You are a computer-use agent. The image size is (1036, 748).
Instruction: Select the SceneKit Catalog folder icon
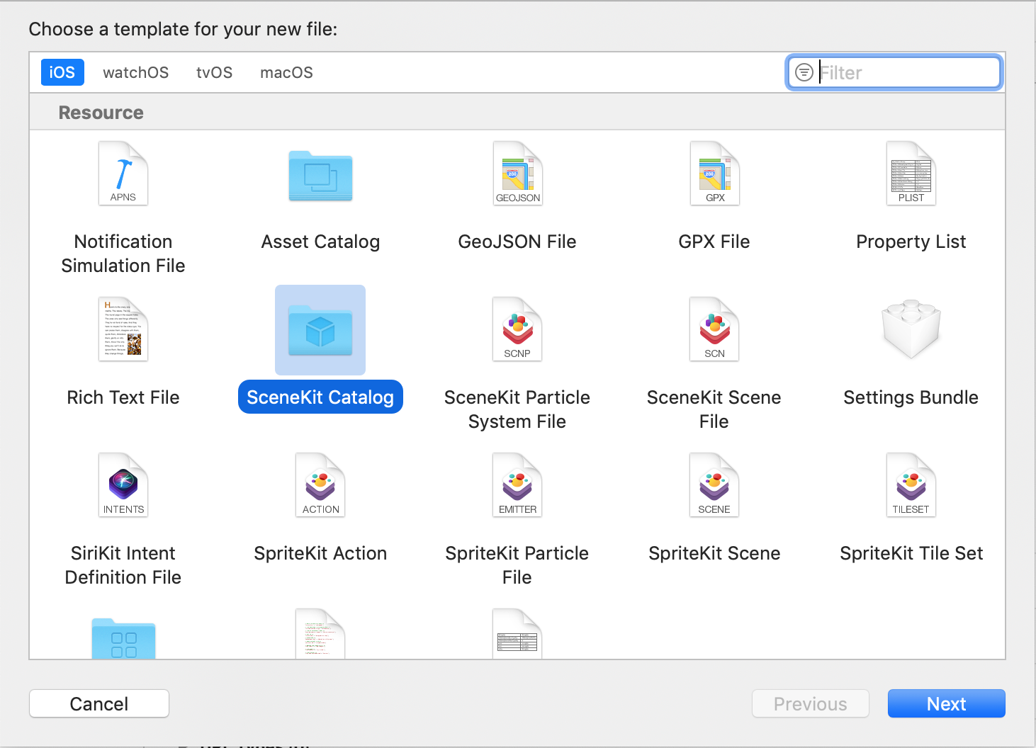pos(320,330)
